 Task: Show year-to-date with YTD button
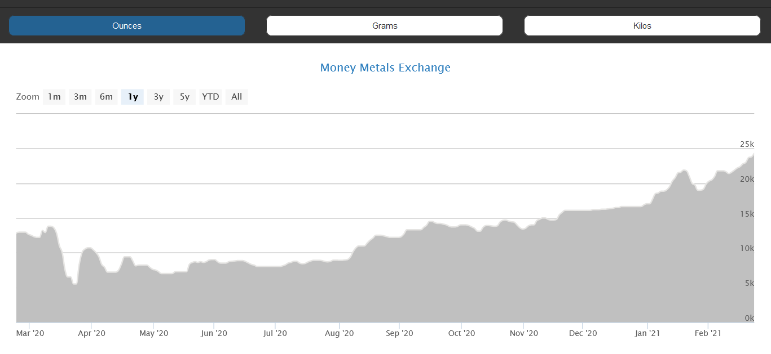coord(210,97)
